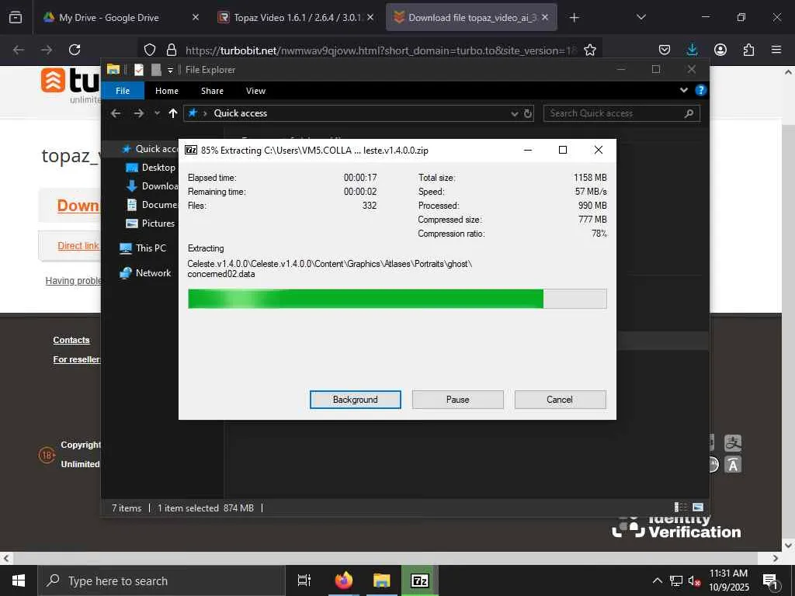
Task: Expand address bar history dropdown
Action: [514, 113]
